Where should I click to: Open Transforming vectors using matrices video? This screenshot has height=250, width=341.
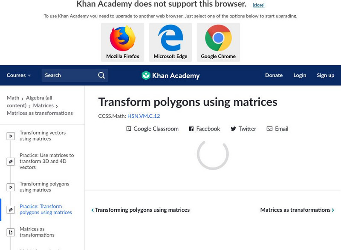43,136
